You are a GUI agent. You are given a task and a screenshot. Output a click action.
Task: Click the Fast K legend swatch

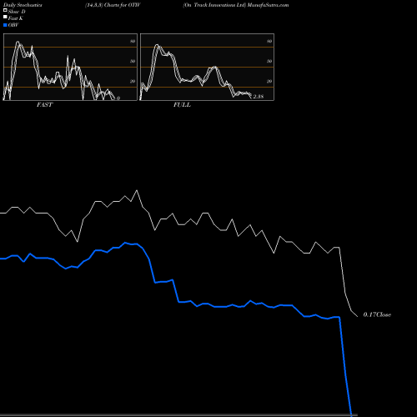click(5, 17)
